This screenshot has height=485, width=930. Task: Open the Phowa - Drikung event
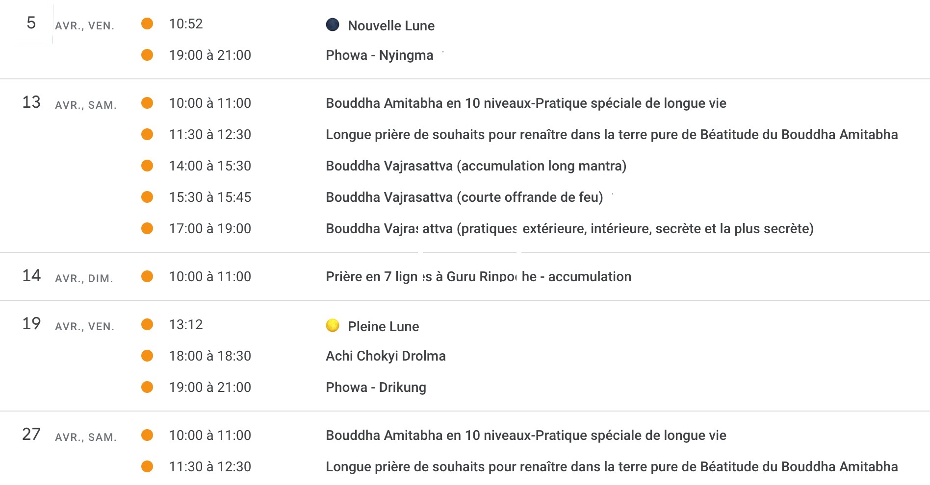376,387
